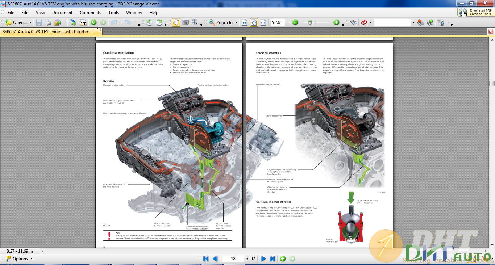Expand the Open recent files dropdown arrow

pos(30,22)
